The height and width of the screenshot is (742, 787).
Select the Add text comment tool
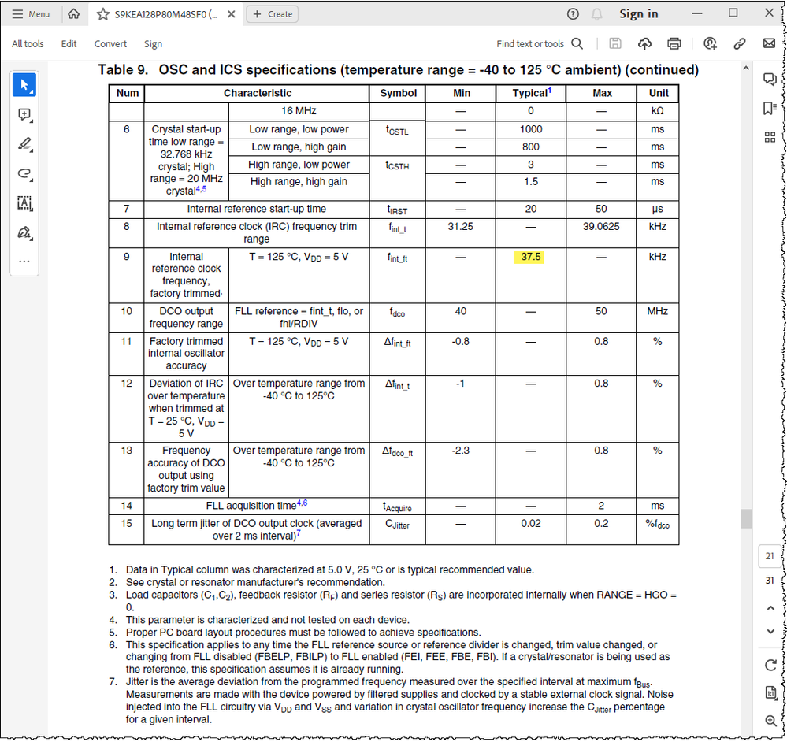24,203
